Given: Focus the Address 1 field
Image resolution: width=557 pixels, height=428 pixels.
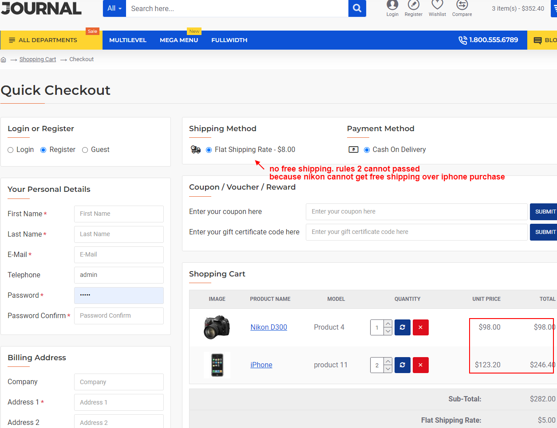Looking at the screenshot, I should 119,402.
